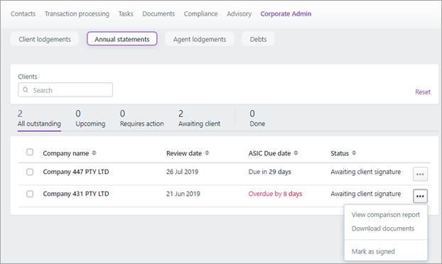442x264 pixels.
Task: Sort by Company name column arrows
Action: tap(94, 153)
